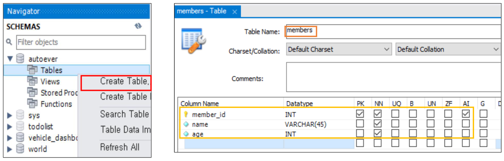Click the Functions folder icon
The height and width of the screenshot is (161, 504).
[x=32, y=104]
